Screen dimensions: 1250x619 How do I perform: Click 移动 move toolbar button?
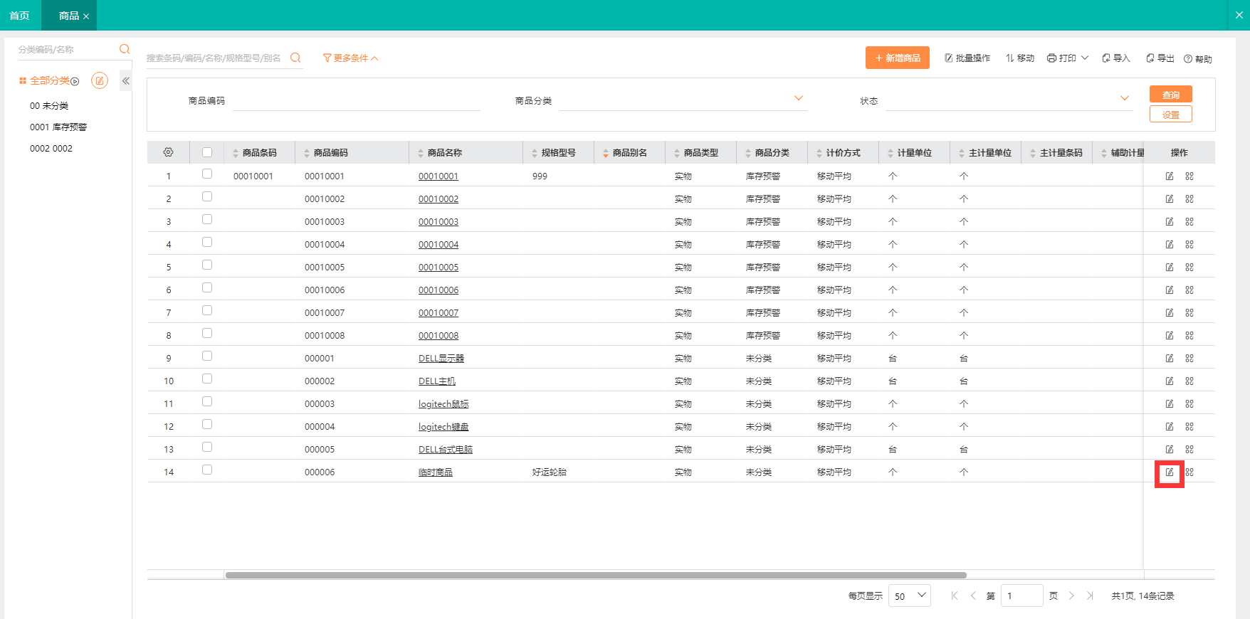pos(1020,58)
